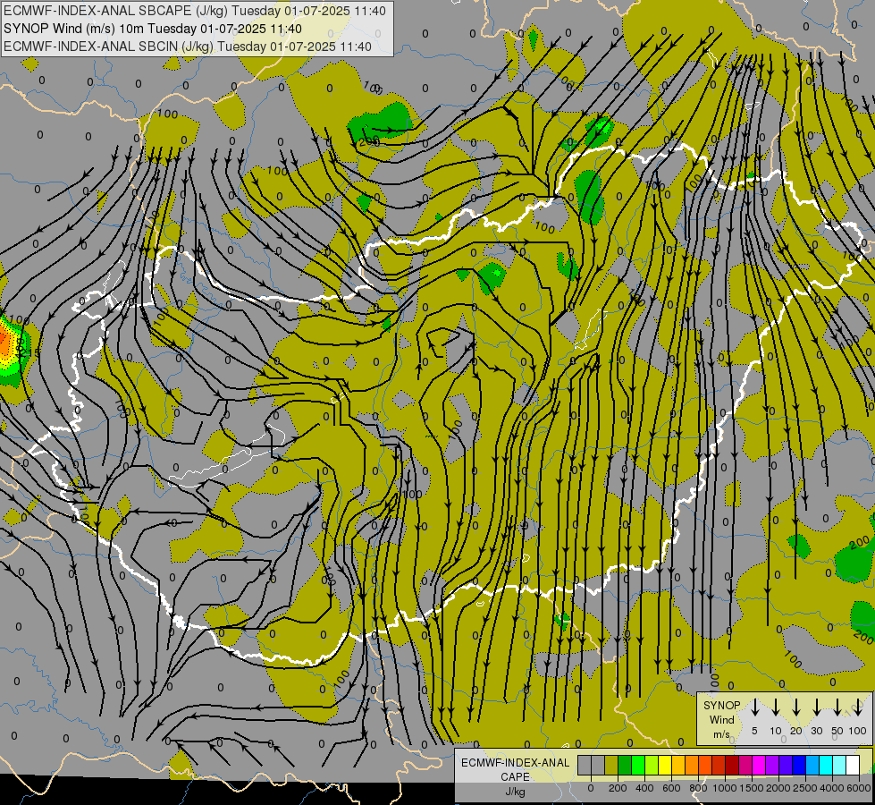This screenshot has width=875, height=805.
Task: Click the wind arrow above the 50 label
Action: pos(837,708)
